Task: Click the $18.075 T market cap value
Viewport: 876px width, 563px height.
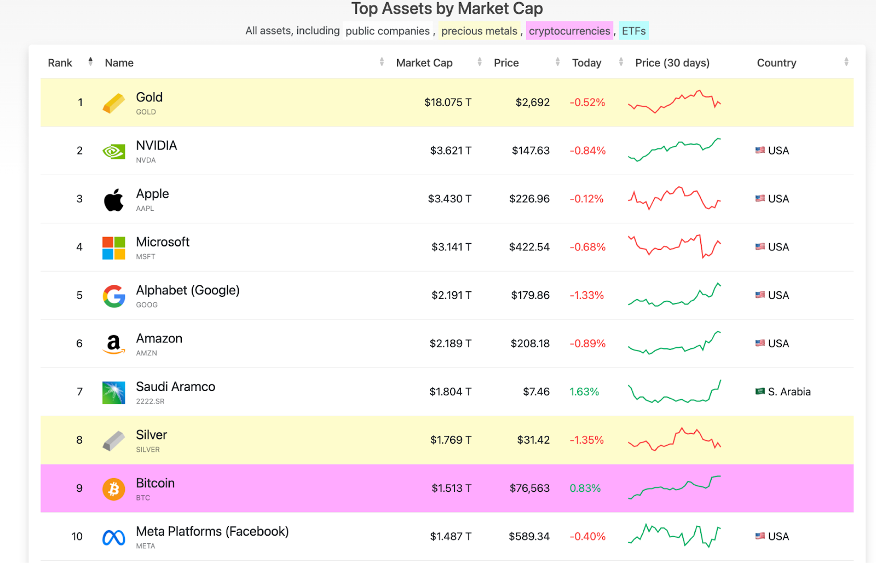Action: click(x=448, y=102)
